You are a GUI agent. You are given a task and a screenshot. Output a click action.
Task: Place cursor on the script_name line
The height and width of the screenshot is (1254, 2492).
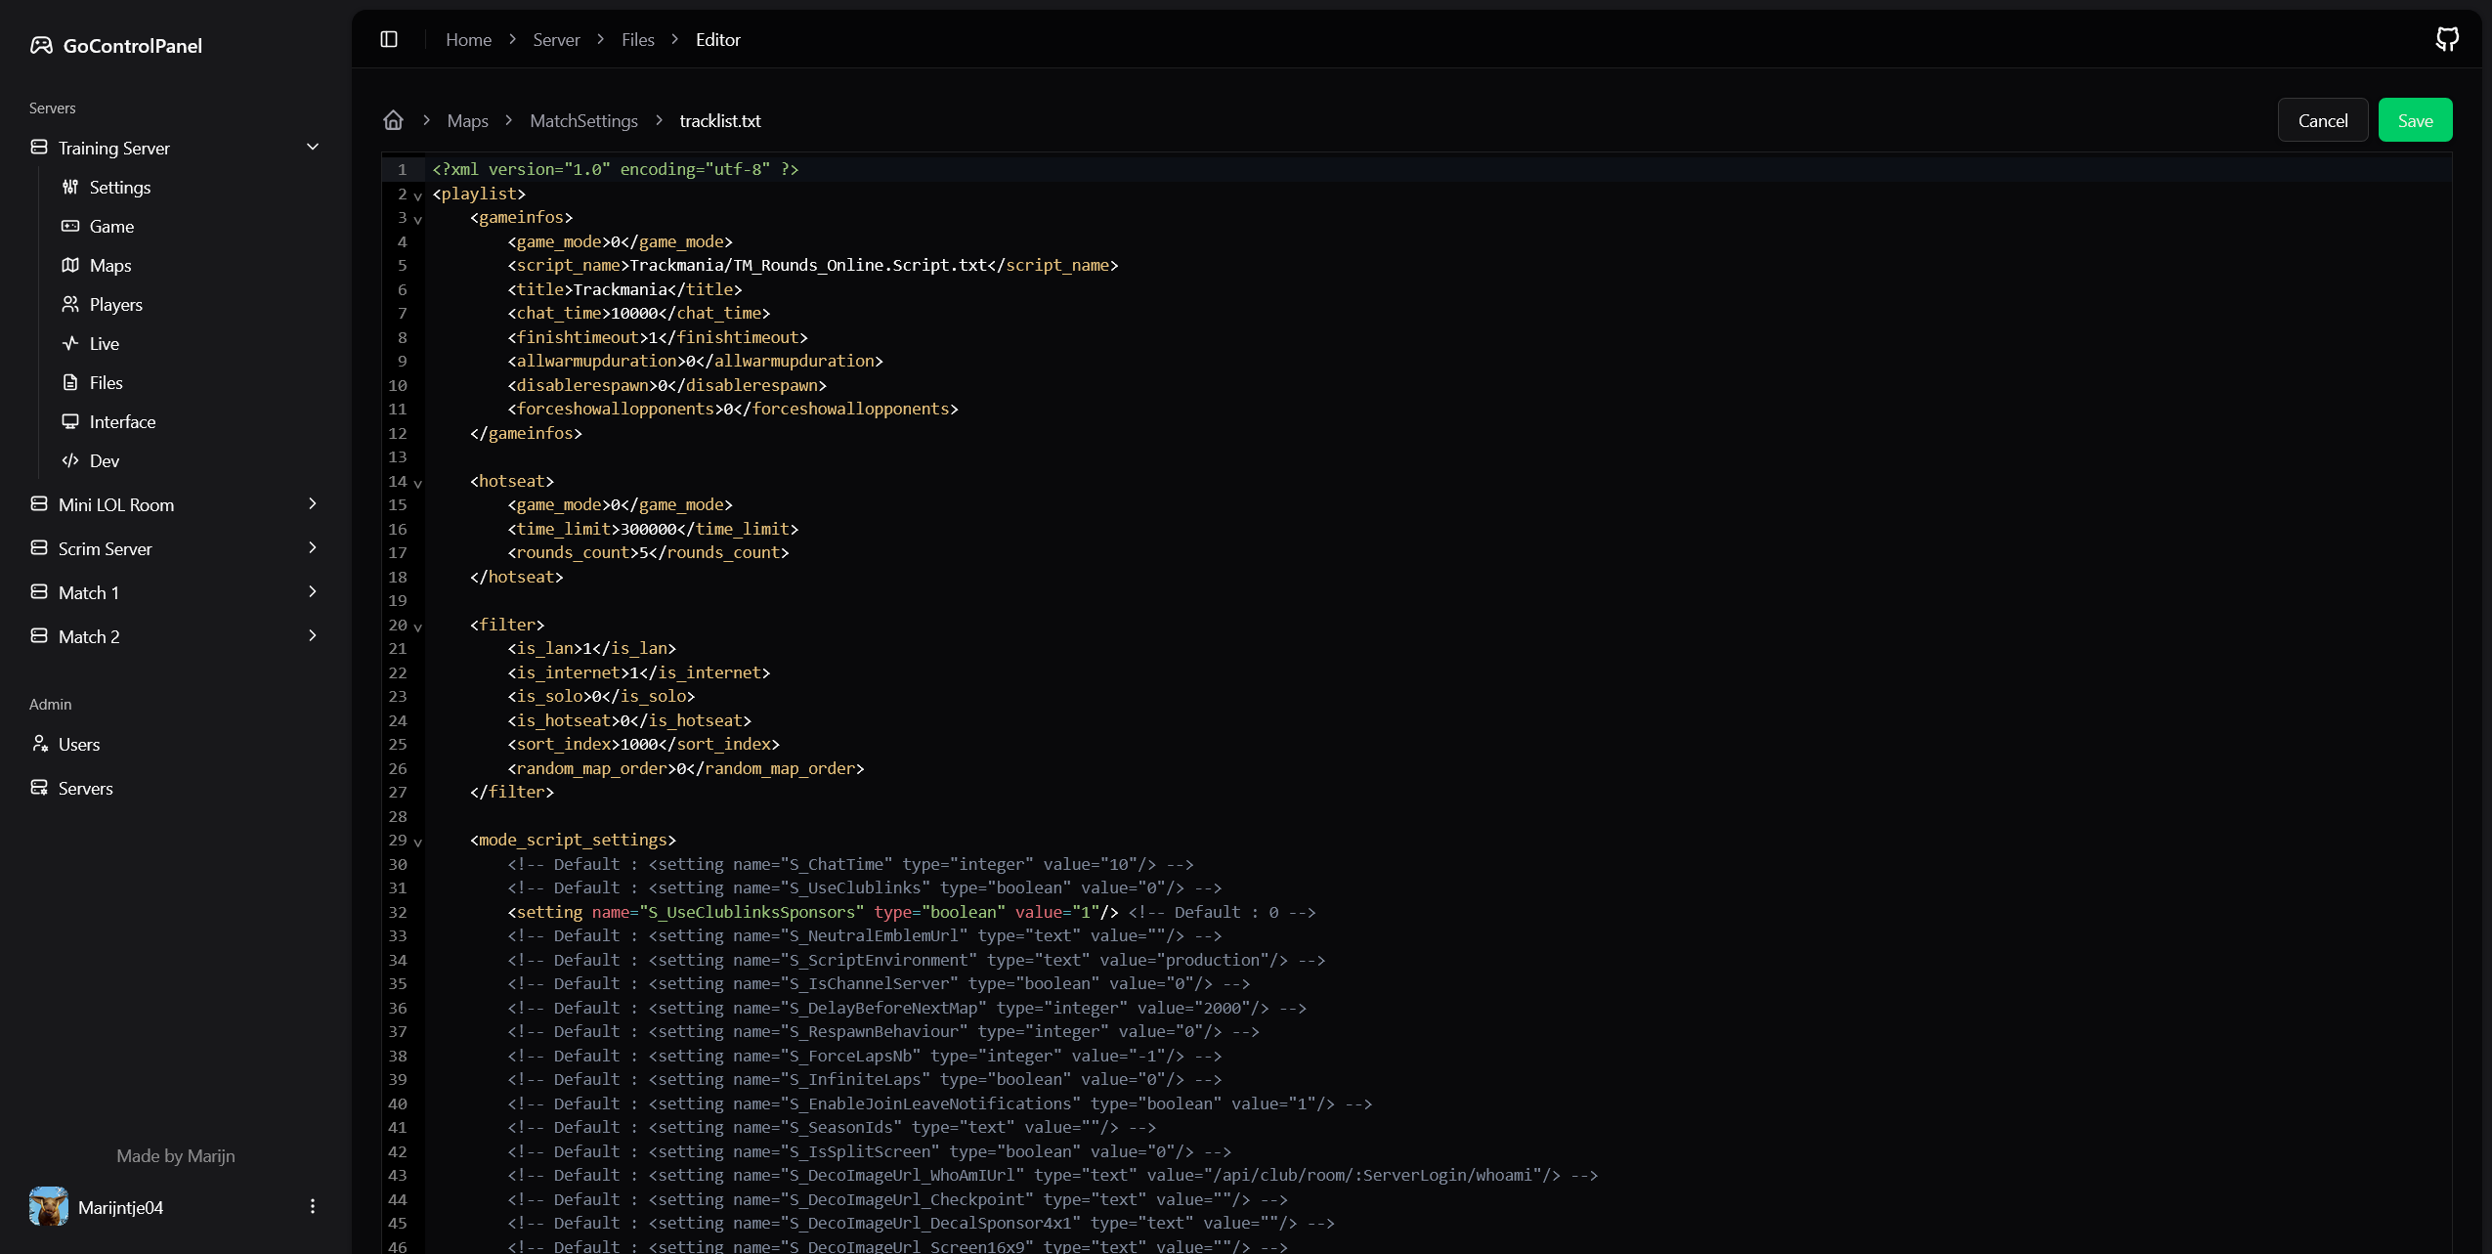[813, 265]
